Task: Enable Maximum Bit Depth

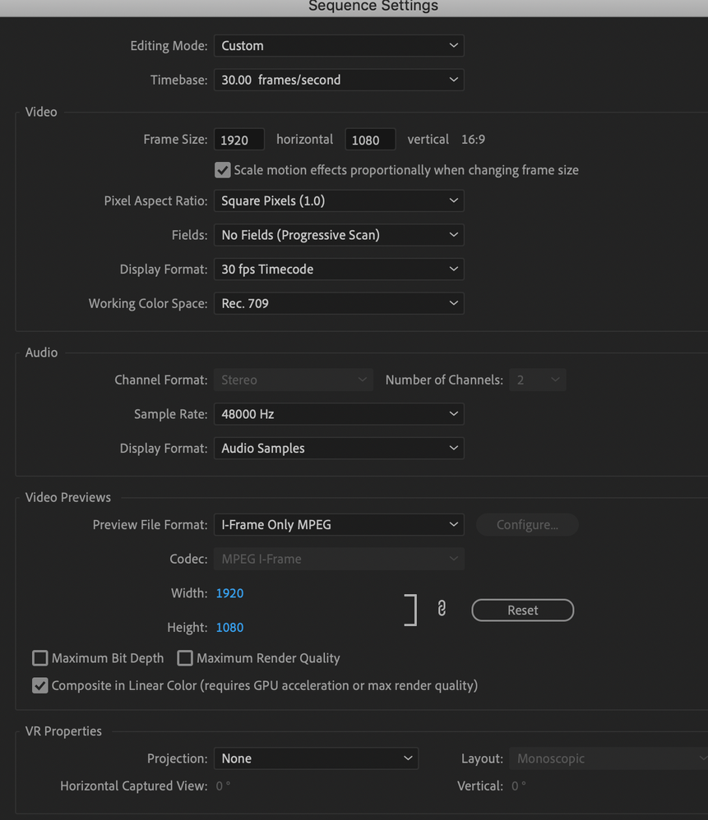Action: tap(39, 658)
